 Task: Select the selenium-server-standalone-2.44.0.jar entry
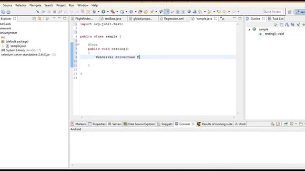pyautogui.click(x=25, y=55)
